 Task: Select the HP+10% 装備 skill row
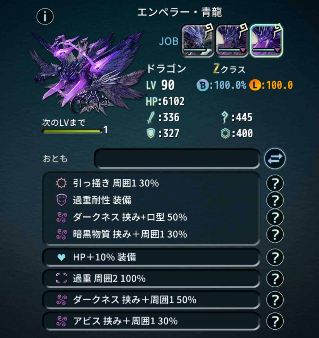pos(151,257)
